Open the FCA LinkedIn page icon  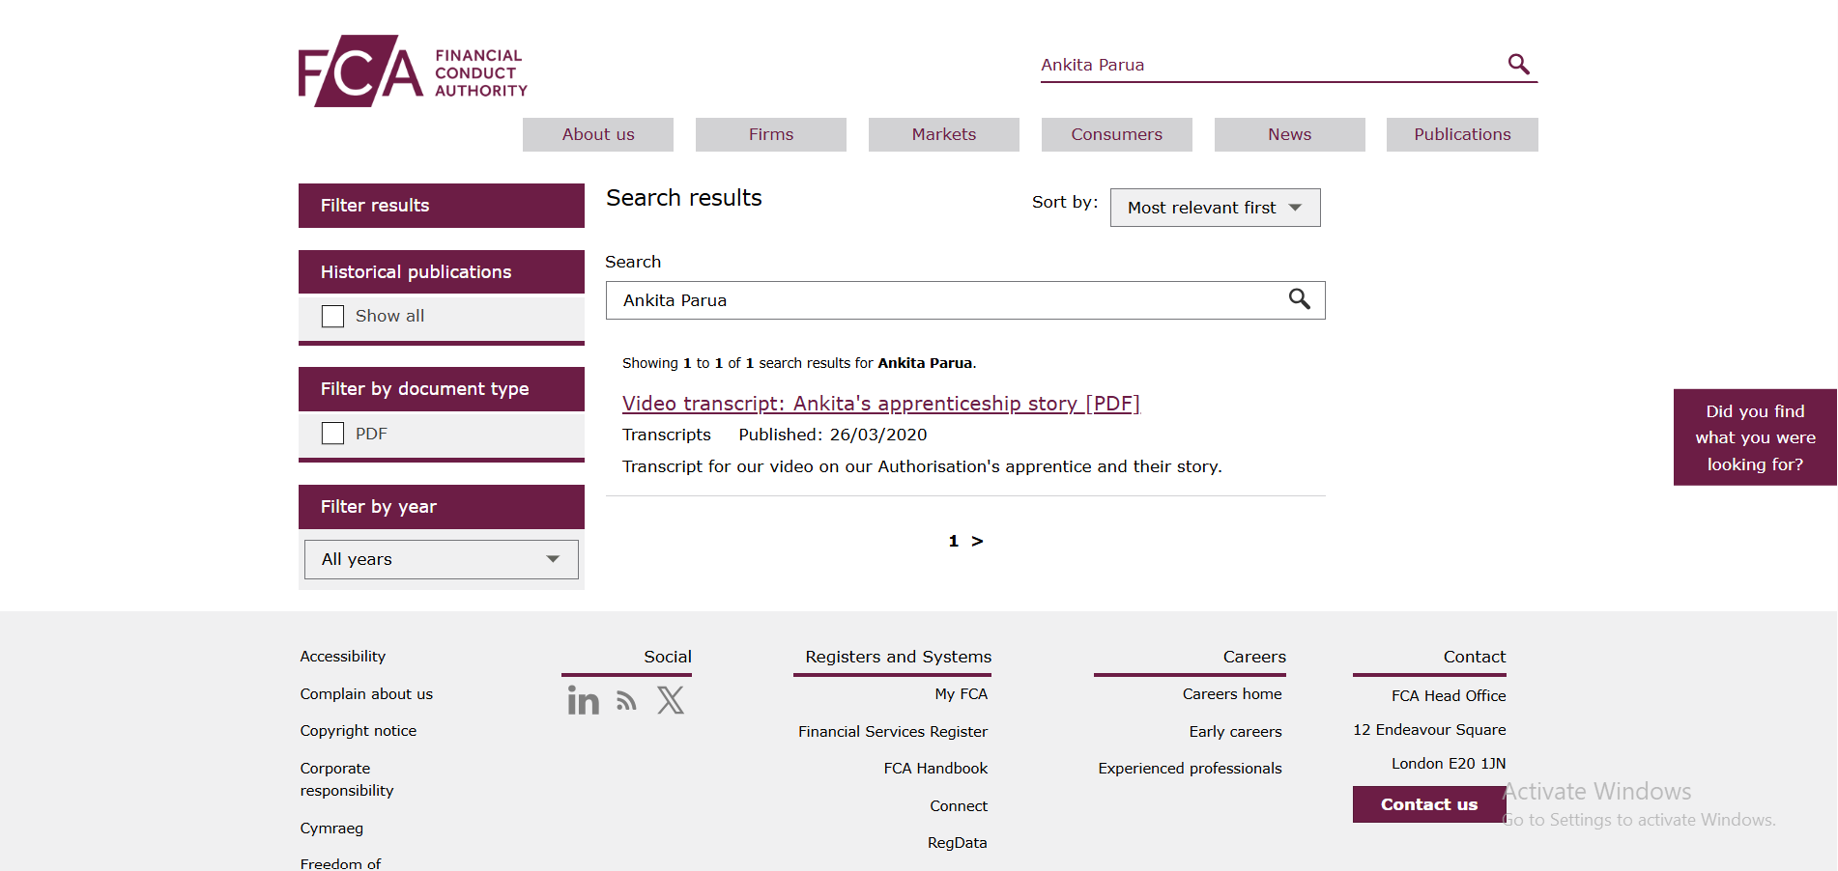click(x=583, y=700)
